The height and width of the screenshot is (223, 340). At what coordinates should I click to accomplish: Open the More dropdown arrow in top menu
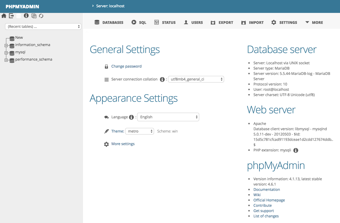pos(307,22)
